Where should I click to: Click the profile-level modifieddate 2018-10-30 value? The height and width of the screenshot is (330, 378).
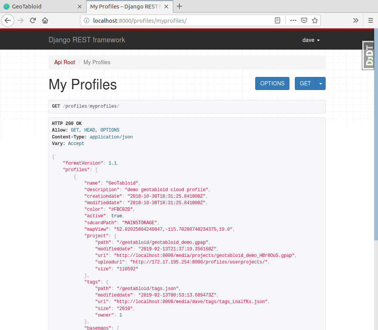tap(166, 203)
